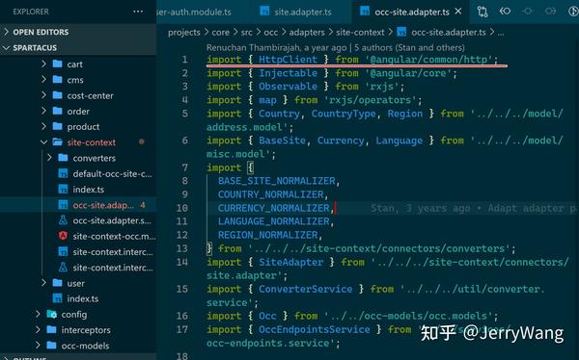Select the cart folder icon
579x360 pixels.
(x=57, y=64)
